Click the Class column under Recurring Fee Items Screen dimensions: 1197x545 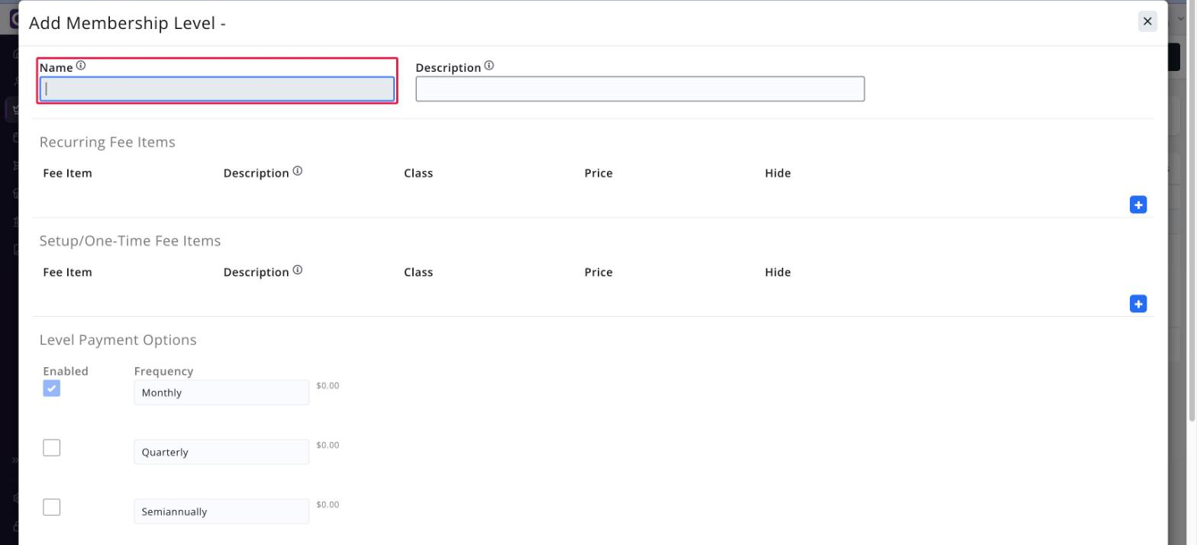pyautogui.click(x=418, y=173)
